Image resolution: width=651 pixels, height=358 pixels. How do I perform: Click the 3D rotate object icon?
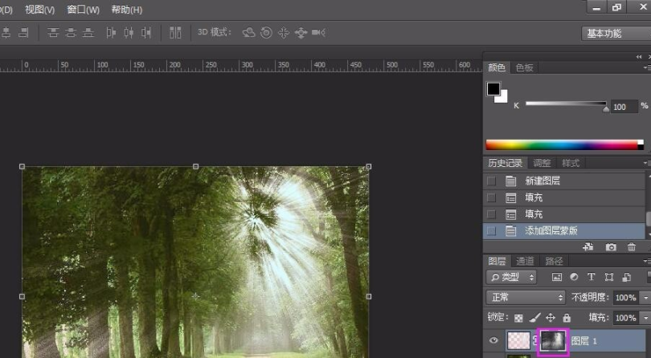(248, 33)
